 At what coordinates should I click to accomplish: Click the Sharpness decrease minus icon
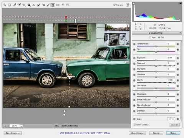tap(134, 94)
